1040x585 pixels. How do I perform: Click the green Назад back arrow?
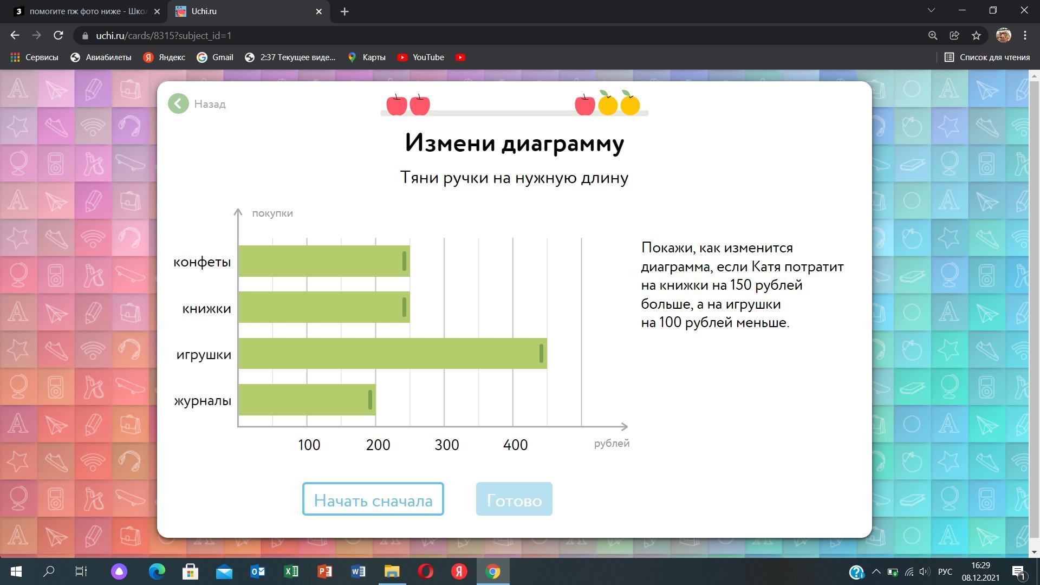click(x=178, y=103)
